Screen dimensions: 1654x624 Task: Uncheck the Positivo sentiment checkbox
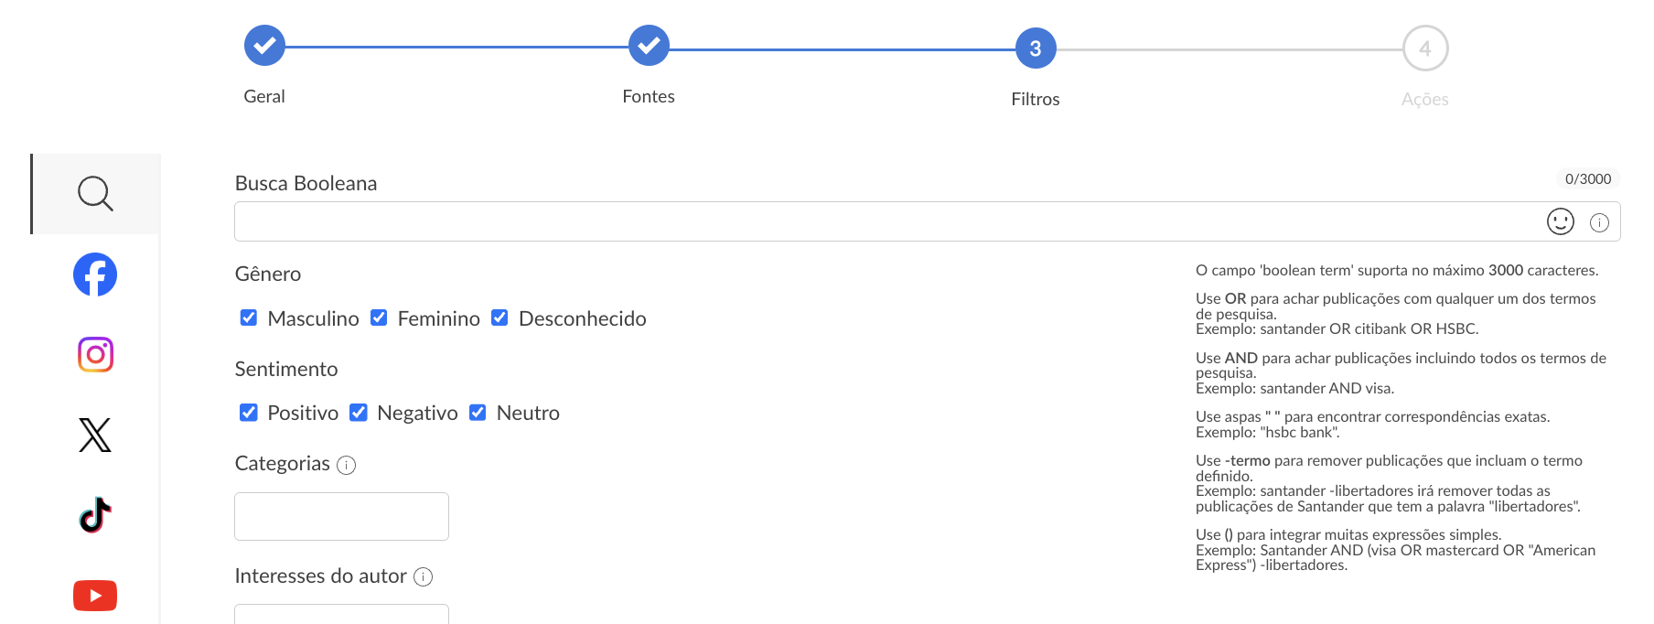[249, 413]
